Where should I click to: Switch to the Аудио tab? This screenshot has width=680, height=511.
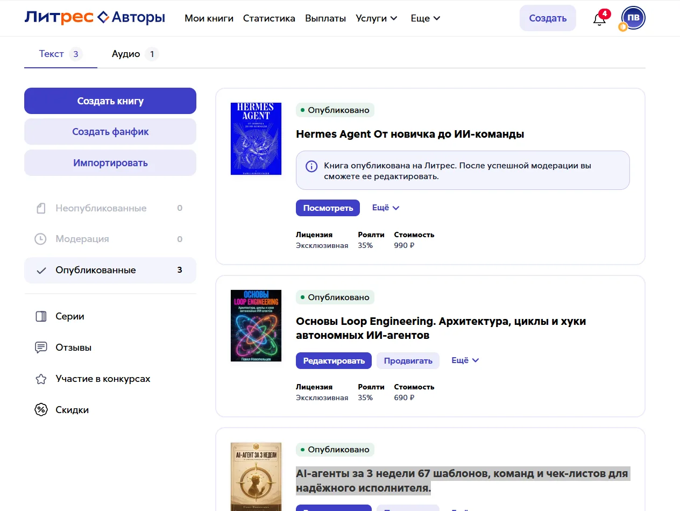pos(135,54)
